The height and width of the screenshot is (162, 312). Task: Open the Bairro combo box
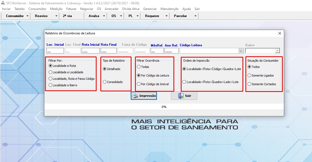(x=277, y=51)
